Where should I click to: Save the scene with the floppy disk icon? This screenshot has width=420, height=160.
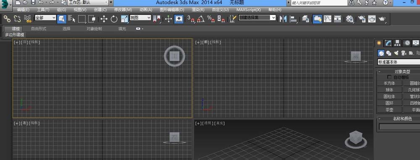tap(33, 3)
